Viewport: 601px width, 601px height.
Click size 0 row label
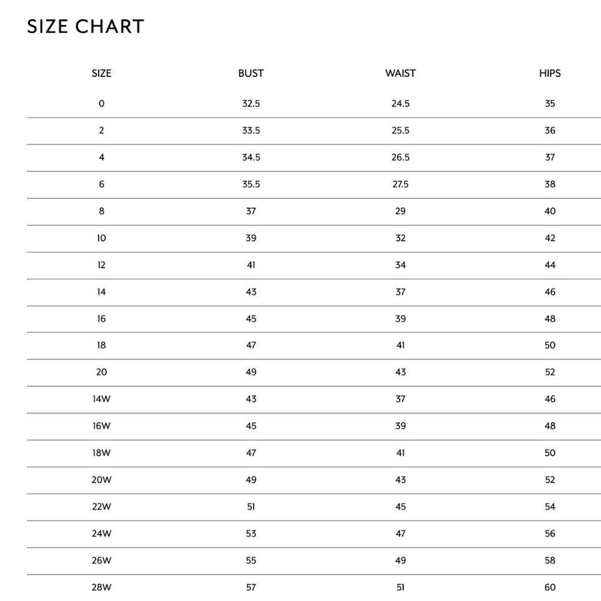coord(102,103)
